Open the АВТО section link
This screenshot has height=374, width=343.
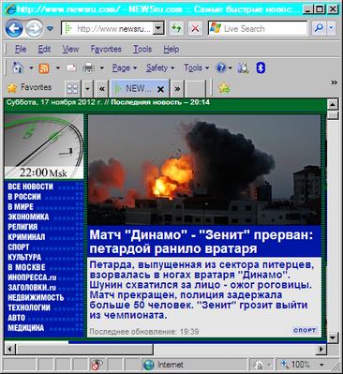click(x=16, y=318)
